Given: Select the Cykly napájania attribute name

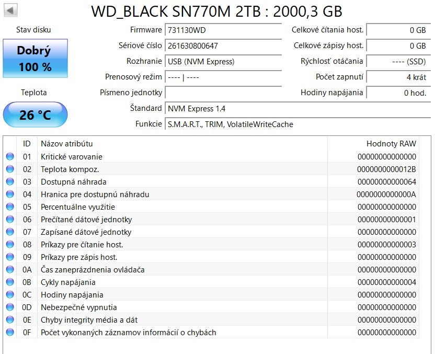Looking at the screenshot, I should 68,282.
